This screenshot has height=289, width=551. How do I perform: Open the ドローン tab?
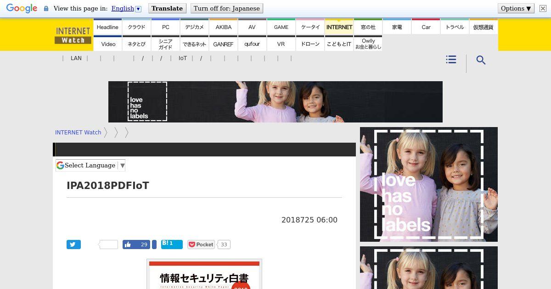(310, 44)
